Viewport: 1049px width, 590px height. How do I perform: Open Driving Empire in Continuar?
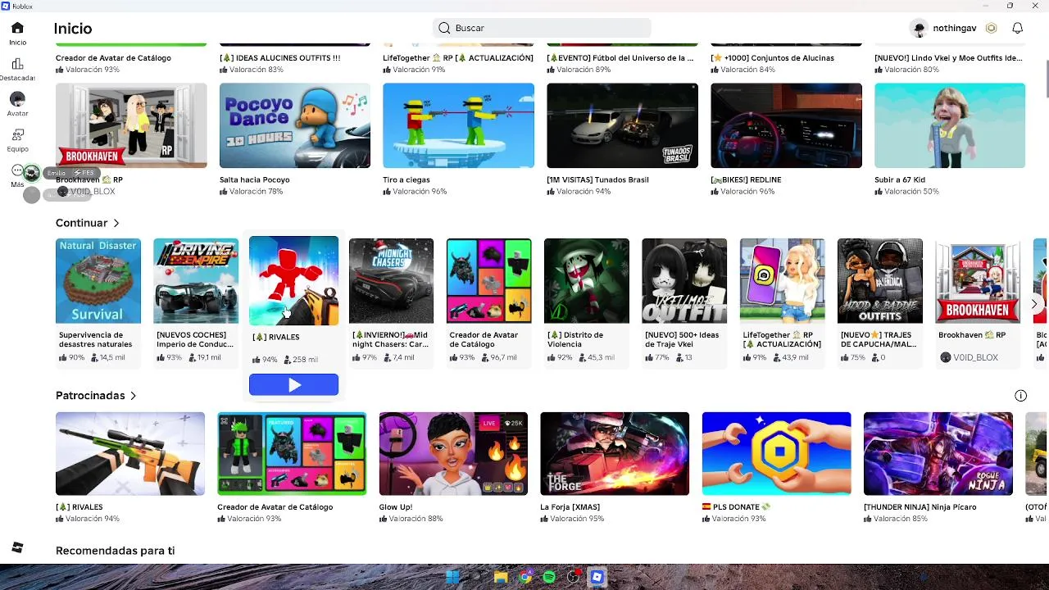tap(196, 281)
